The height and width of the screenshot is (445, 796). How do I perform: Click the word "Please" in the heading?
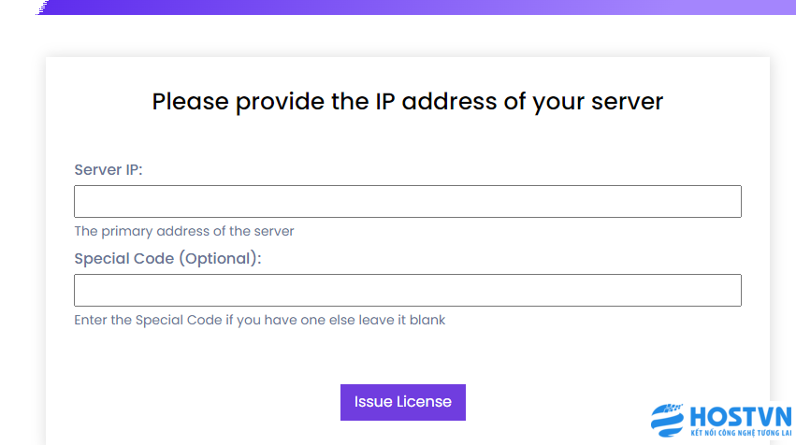(191, 102)
